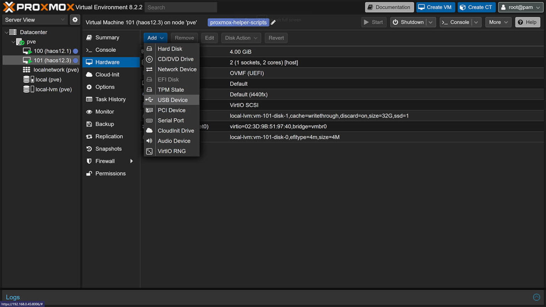Open the Shutdown split-button arrow
The width and height of the screenshot is (546, 307).
pos(431,22)
